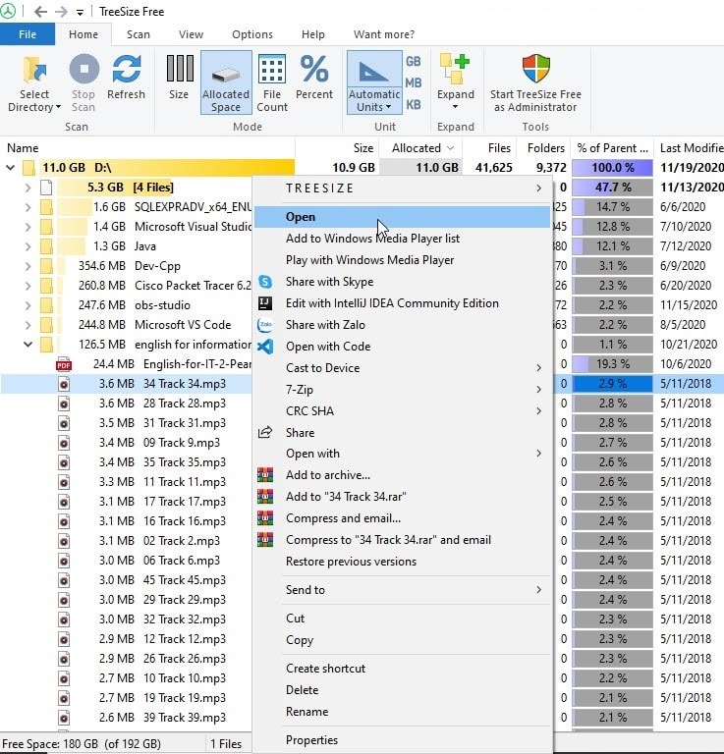Choose Properties in context menu
Image resolution: width=724 pixels, height=754 pixels.
coord(402,740)
